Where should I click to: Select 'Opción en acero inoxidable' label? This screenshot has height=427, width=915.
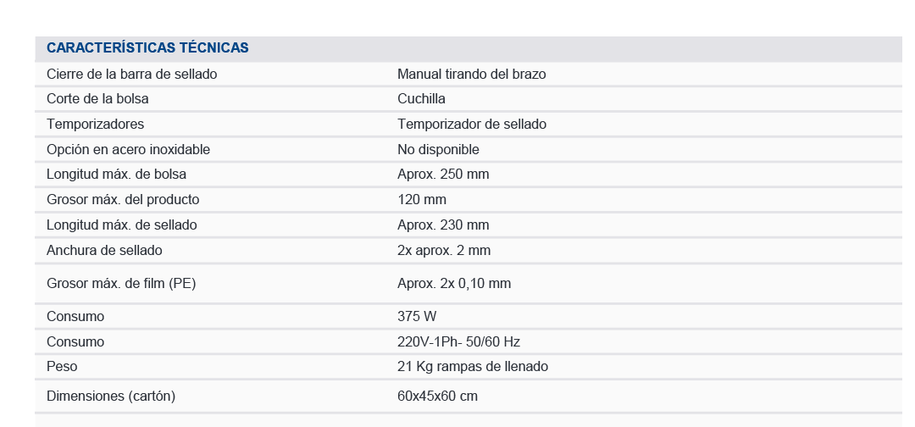point(128,150)
